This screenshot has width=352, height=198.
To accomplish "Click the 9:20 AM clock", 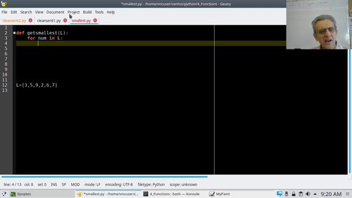I will (331, 194).
